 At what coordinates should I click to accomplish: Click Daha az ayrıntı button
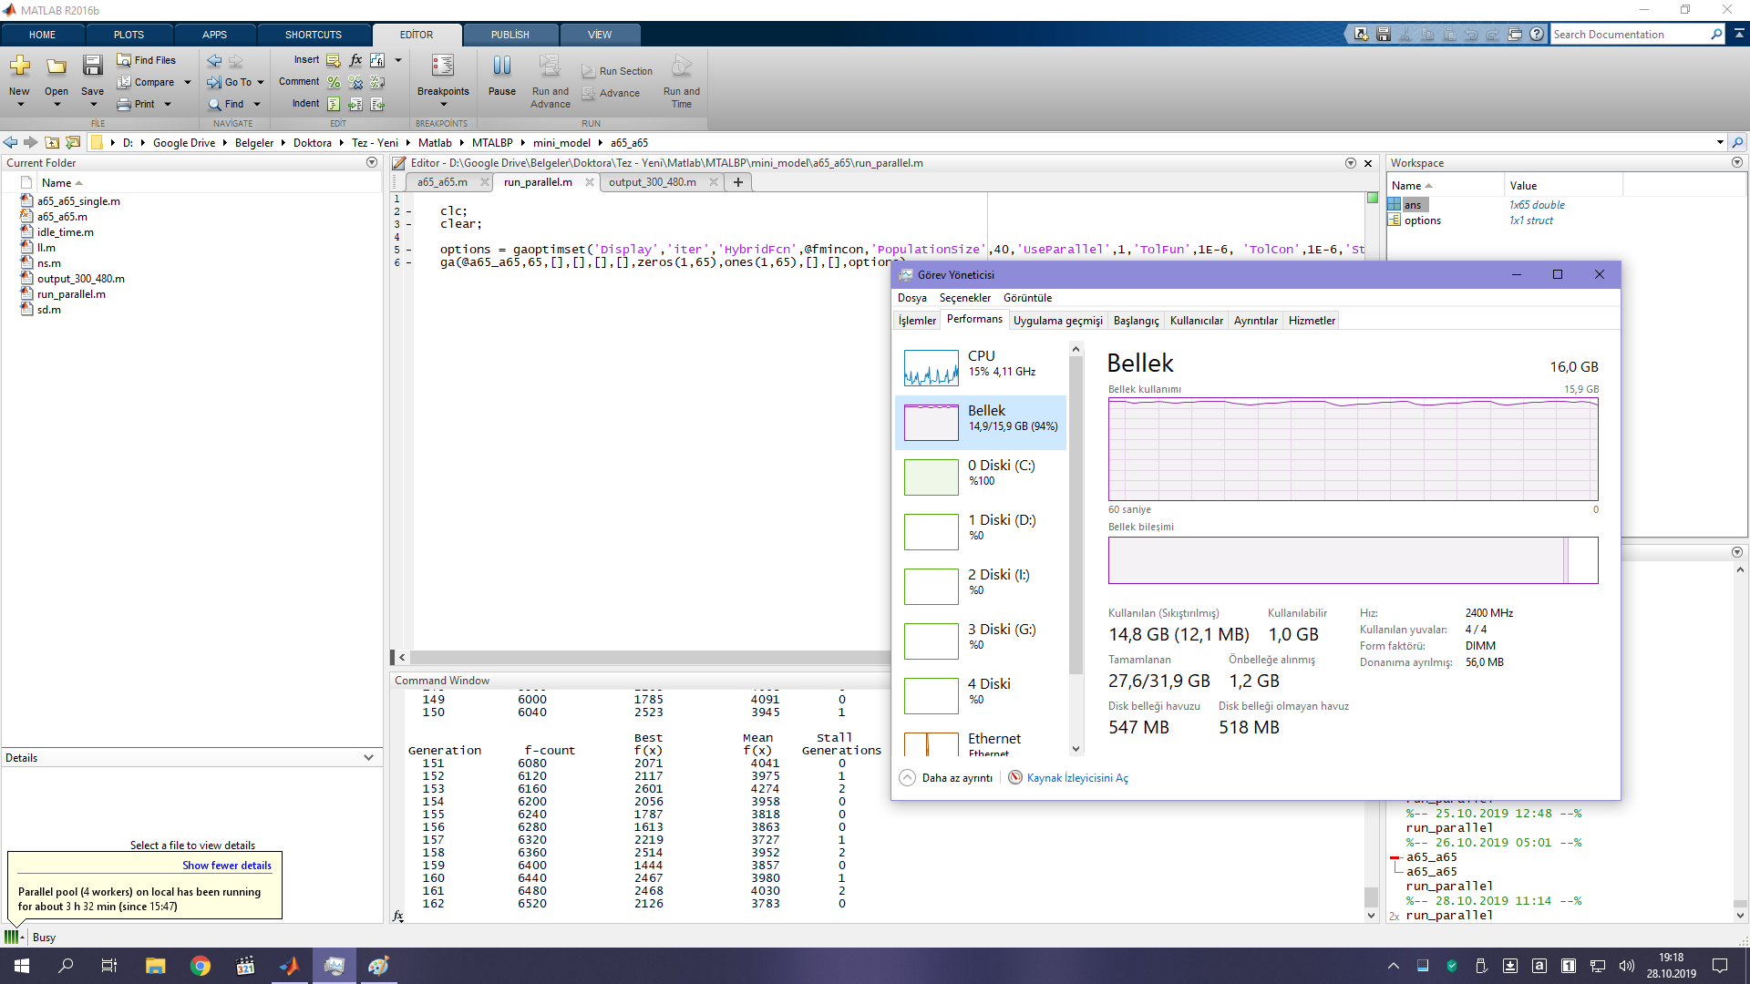[946, 778]
